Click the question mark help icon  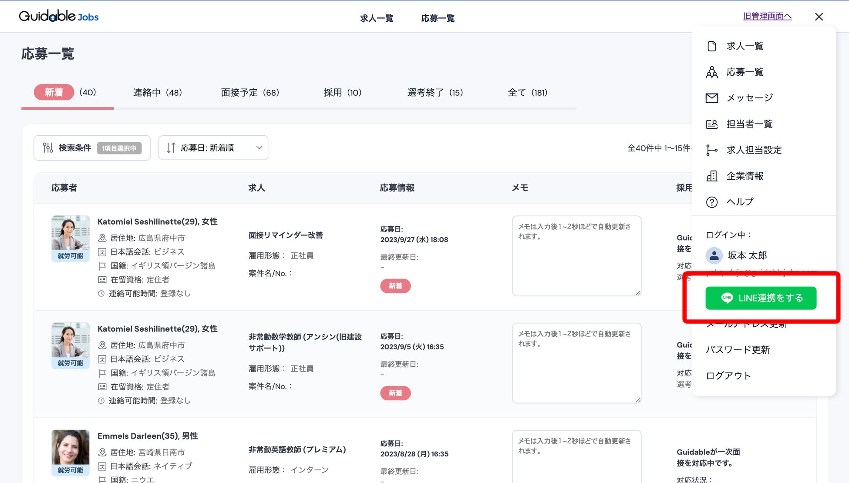click(x=712, y=202)
